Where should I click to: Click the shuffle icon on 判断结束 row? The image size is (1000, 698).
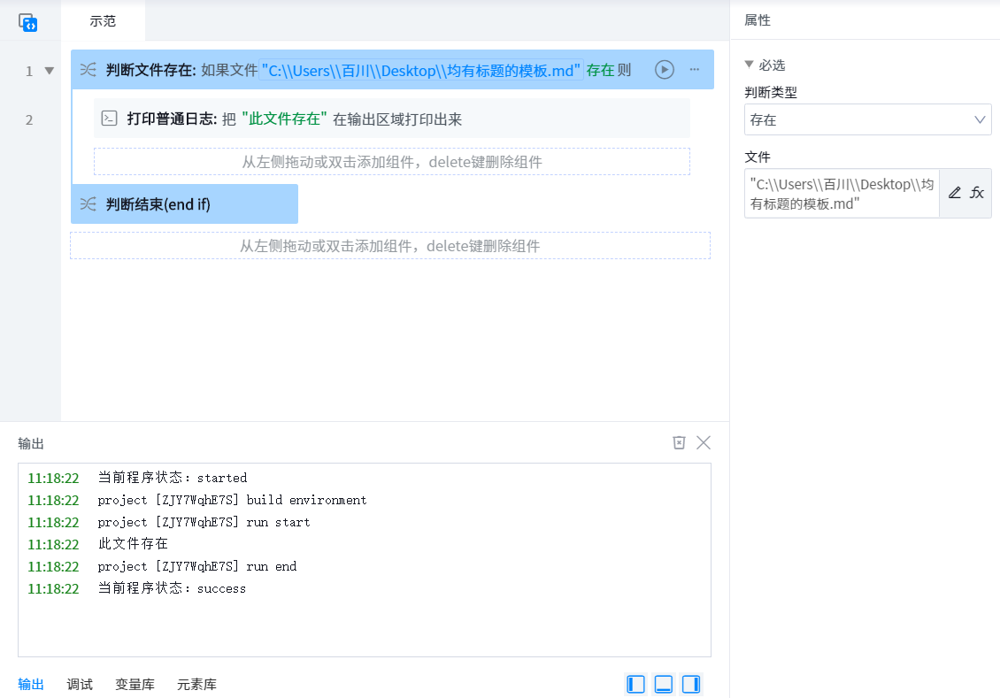pyautogui.click(x=88, y=204)
